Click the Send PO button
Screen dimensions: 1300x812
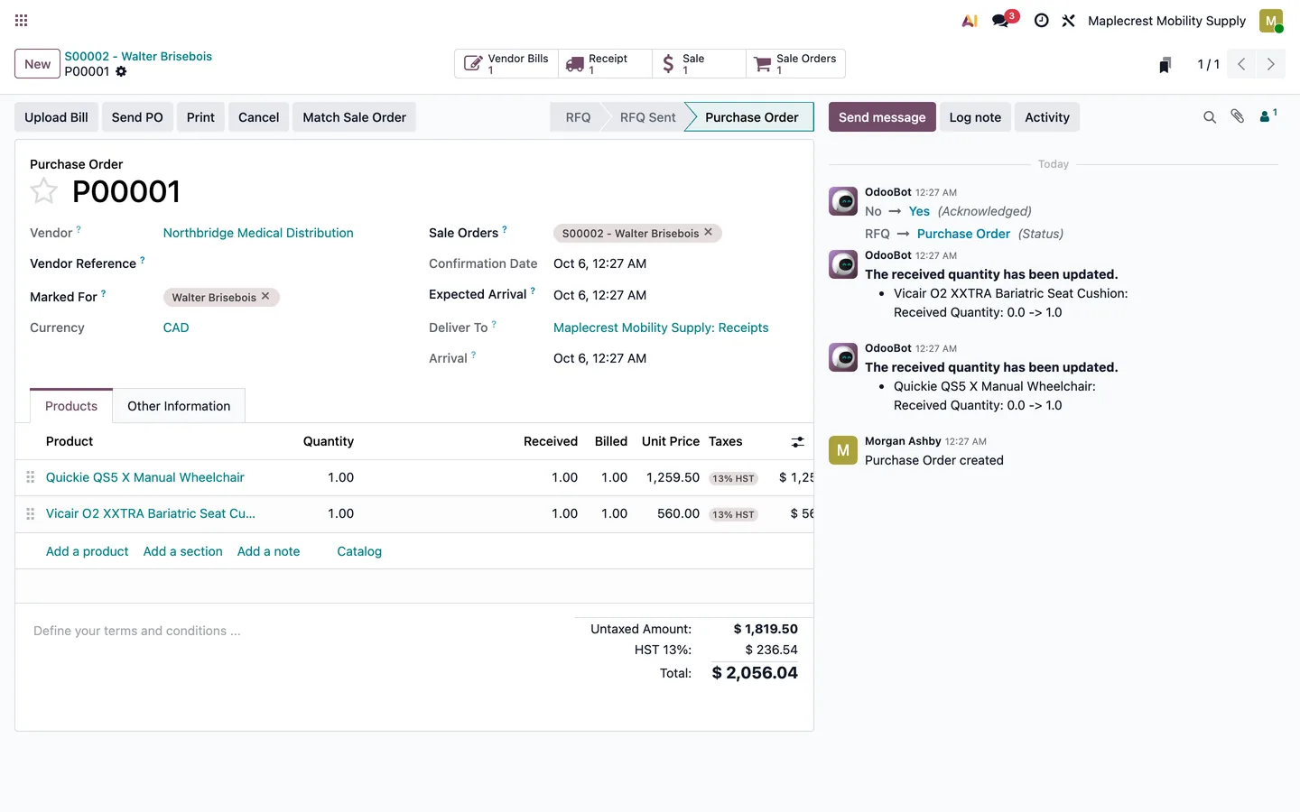pyautogui.click(x=137, y=117)
